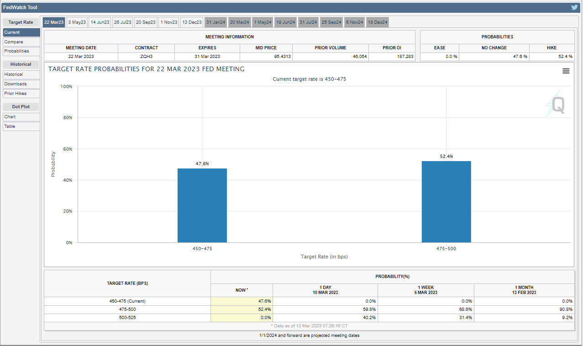Click the 500-525 target rate row label

point(127,318)
